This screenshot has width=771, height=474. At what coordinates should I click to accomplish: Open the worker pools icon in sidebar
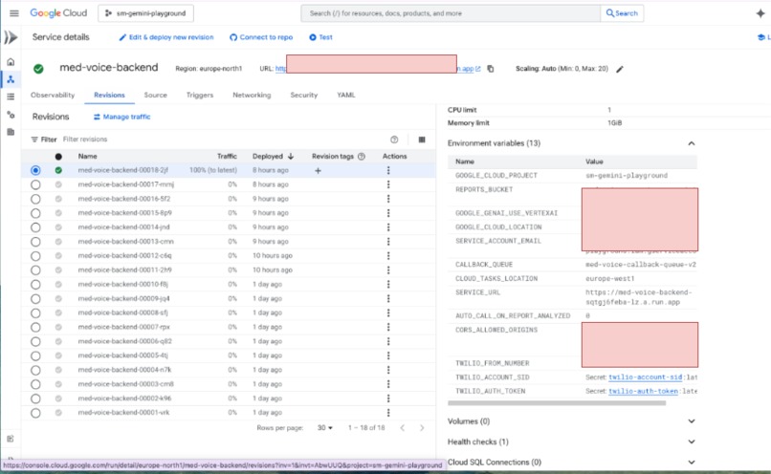tap(11, 115)
